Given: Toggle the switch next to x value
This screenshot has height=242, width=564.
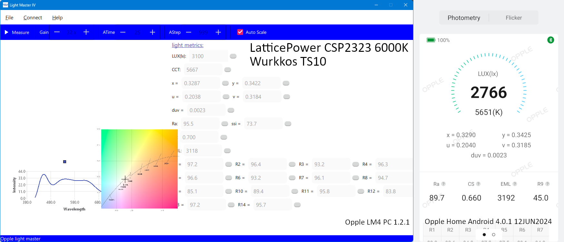Looking at the screenshot, I should coord(225,83).
